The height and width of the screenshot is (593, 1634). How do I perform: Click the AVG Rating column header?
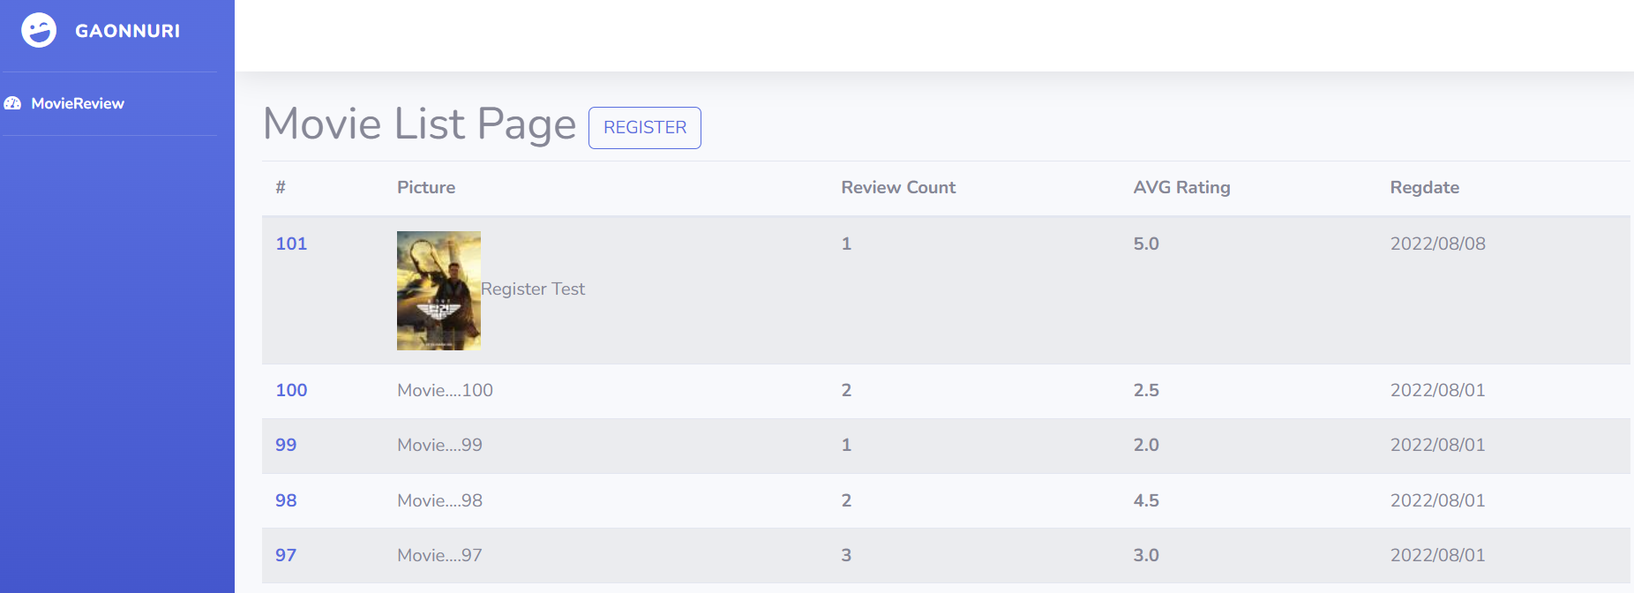[x=1181, y=187]
